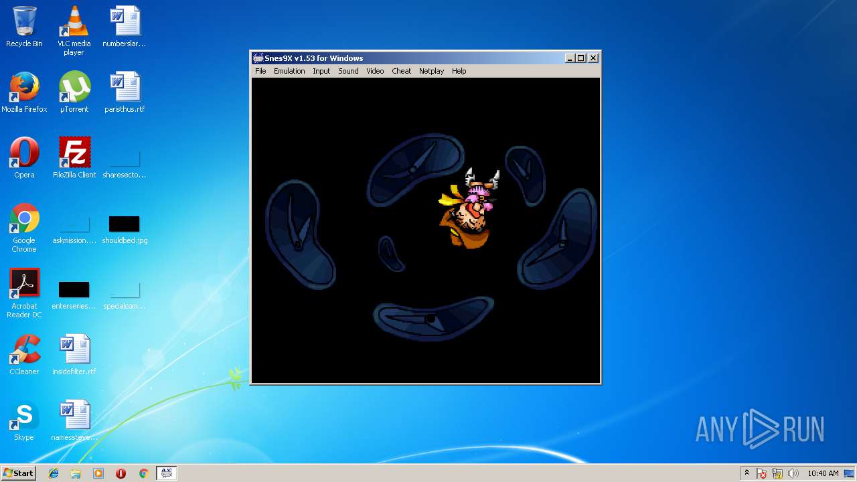The height and width of the screenshot is (482, 857).
Task: Open FileZilla Client shortcut
Action: coord(74,158)
